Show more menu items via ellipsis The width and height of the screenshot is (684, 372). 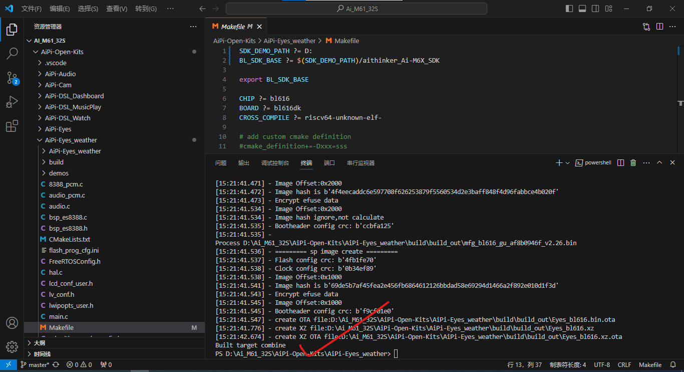[170, 9]
